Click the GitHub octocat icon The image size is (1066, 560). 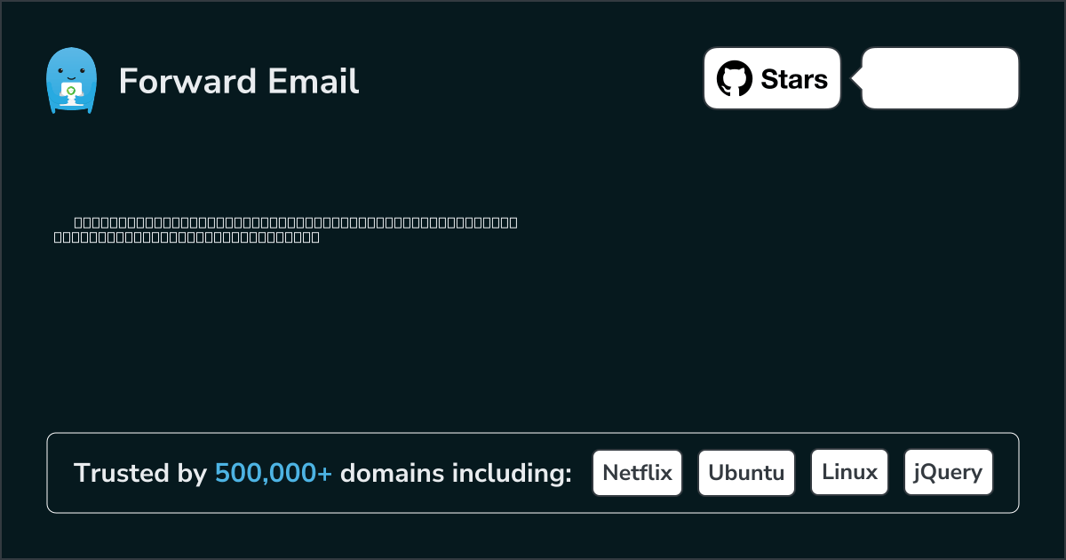click(x=735, y=79)
